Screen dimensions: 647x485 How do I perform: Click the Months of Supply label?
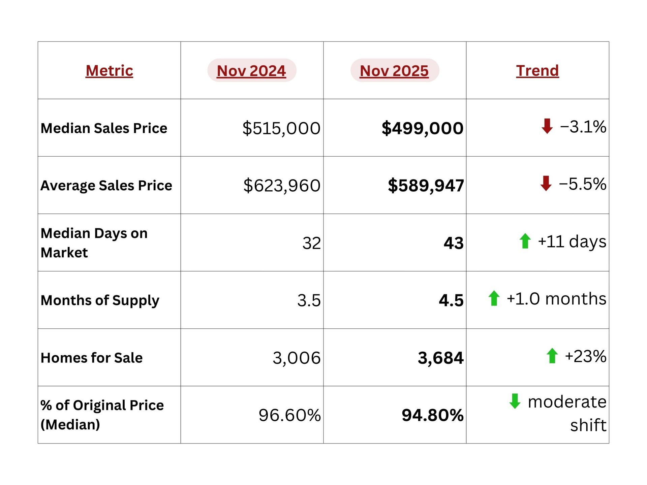100,300
